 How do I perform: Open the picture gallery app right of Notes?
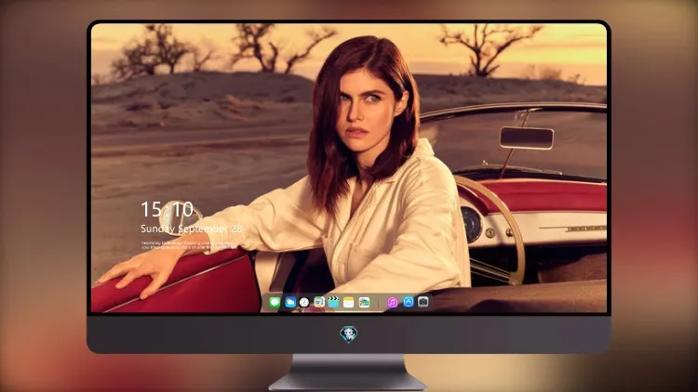pyautogui.click(x=364, y=302)
